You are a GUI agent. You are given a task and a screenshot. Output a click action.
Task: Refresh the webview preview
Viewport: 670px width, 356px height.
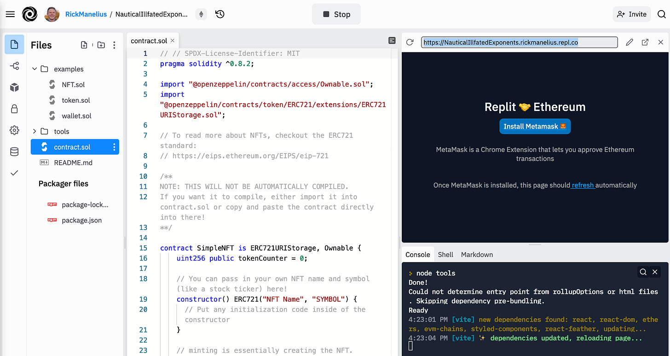click(410, 42)
